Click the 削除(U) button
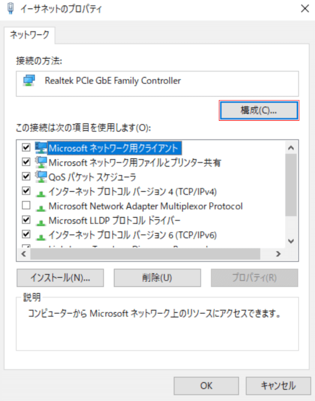 coord(157,277)
